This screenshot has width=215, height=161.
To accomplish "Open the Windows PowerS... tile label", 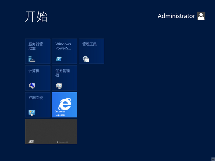I will click(63, 46).
